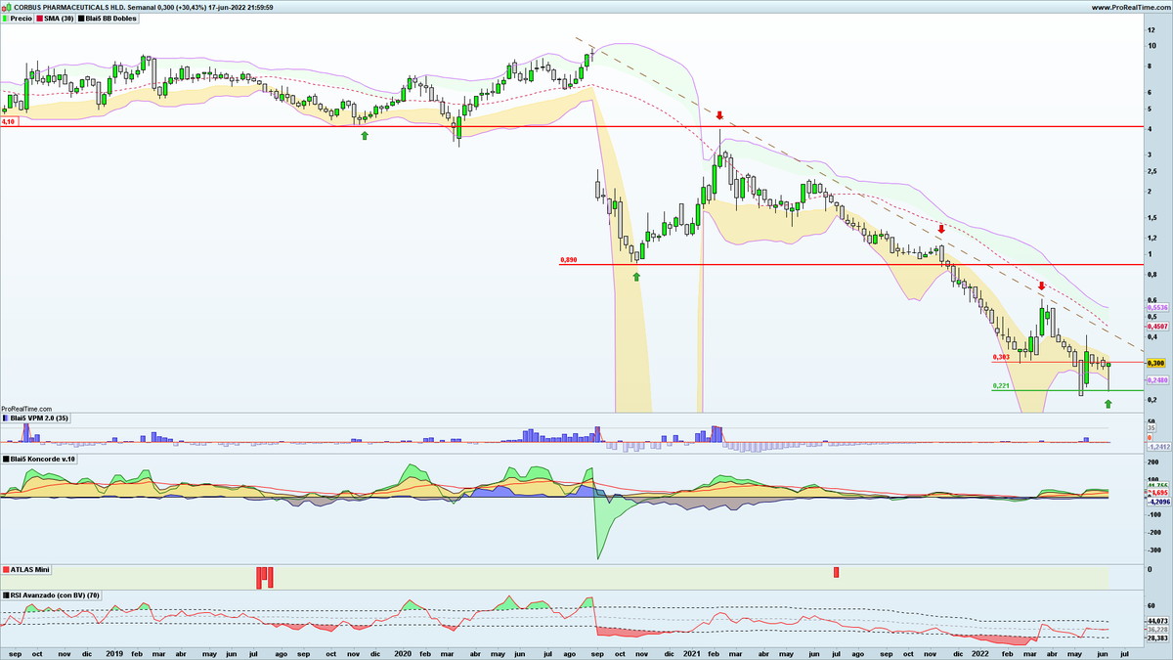This screenshot has height=660, width=1173.
Task: Open the Blai5 BB Dobles indicator label
Action: coord(111,18)
